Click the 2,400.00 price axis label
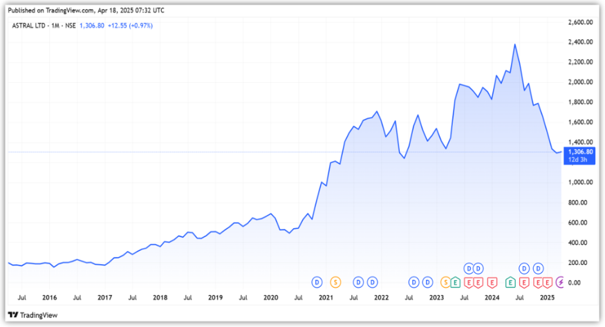The width and height of the screenshot is (605, 327). point(578,42)
